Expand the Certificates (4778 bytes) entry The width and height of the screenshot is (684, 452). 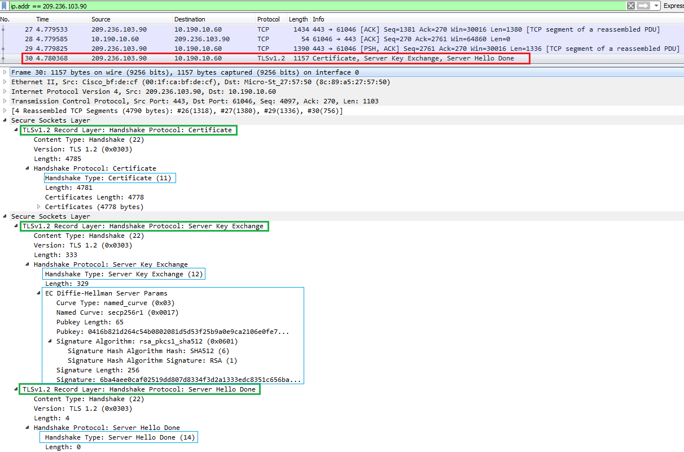(x=37, y=206)
